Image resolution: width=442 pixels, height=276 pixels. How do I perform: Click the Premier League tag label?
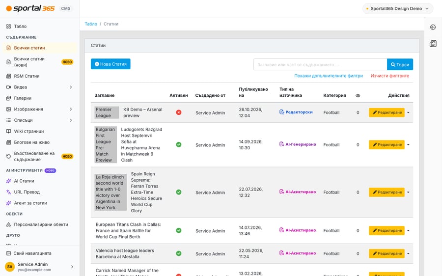pyautogui.click(x=107, y=112)
